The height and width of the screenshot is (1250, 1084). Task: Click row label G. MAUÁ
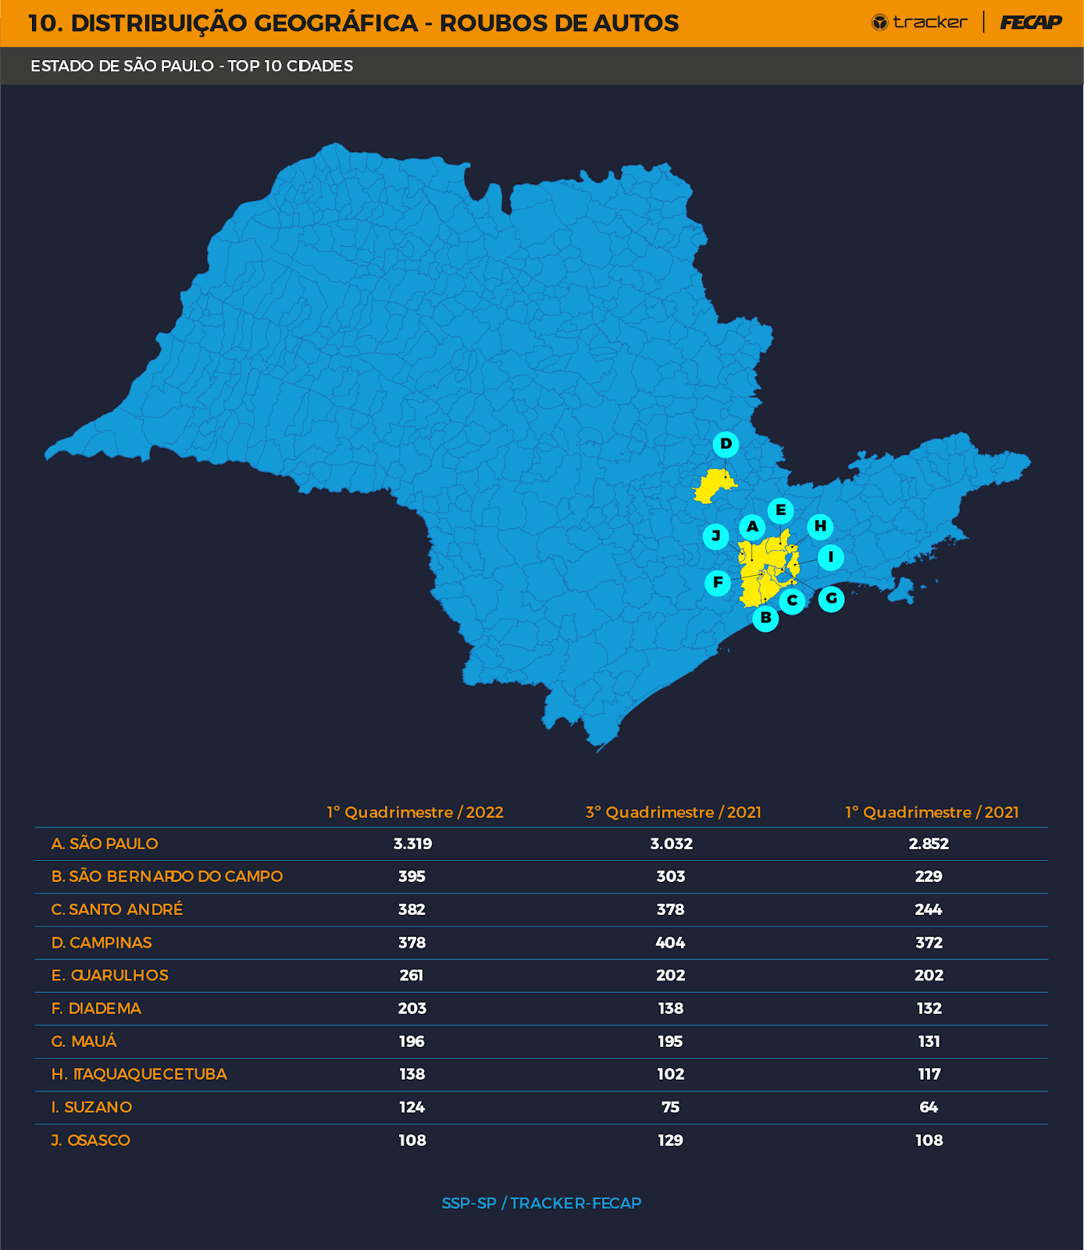tap(84, 1041)
